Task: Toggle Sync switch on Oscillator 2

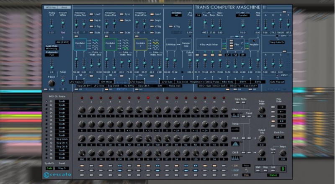Action: 122,14
